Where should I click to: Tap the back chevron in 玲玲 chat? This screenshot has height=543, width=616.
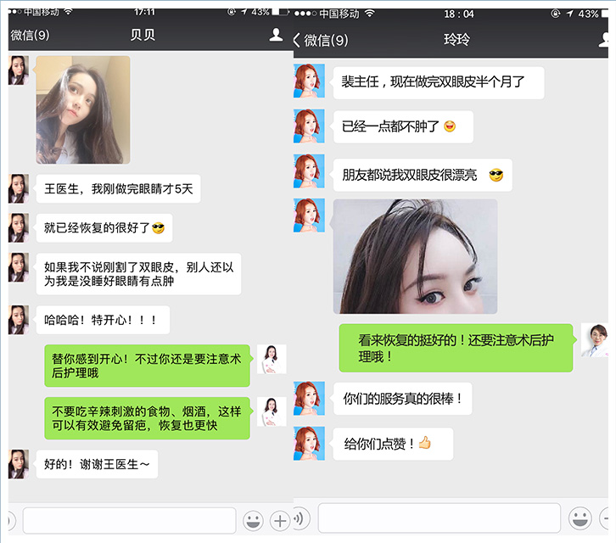click(297, 40)
